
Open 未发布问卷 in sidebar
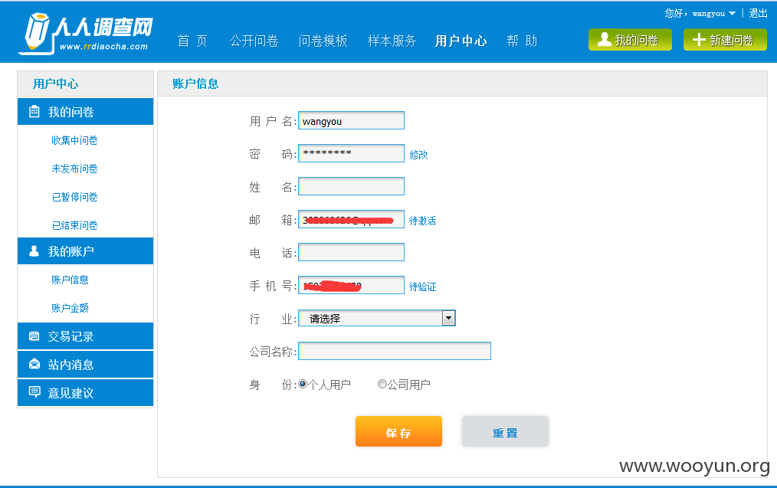click(74, 169)
